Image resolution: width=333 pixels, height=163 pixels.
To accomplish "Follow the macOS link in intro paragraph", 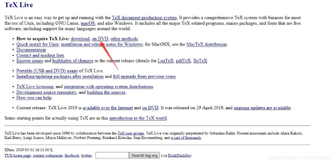I will coord(88,23).
